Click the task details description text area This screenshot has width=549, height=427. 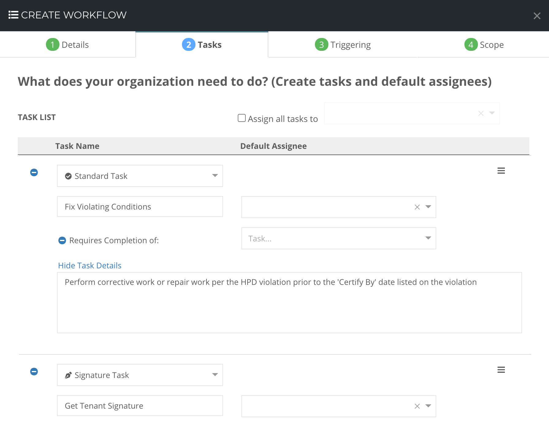click(290, 303)
